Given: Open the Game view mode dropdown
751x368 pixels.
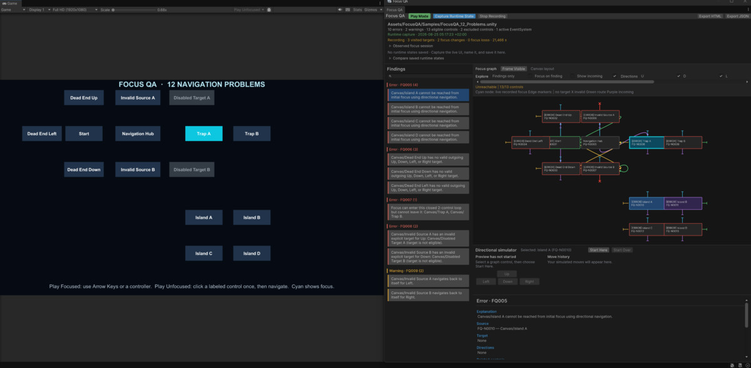Looking at the screenshot, I should (12, 10).
